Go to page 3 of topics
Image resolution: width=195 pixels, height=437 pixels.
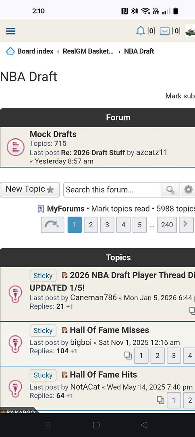coord(107,225)
